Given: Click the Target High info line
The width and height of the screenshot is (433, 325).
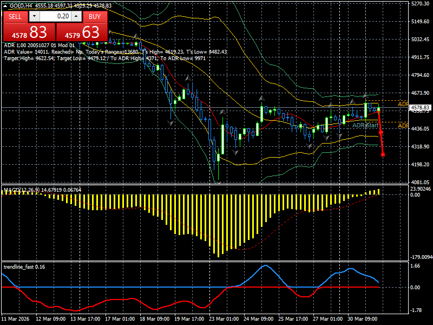Looking at the screenshot, I should click(104, 58).
